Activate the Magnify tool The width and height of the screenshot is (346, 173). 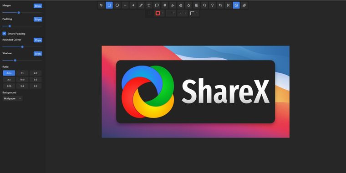point(204,5)
